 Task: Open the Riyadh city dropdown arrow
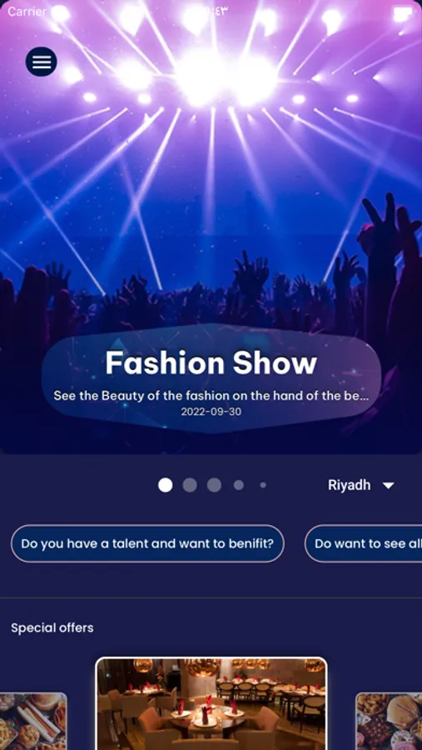pos(389,486)
